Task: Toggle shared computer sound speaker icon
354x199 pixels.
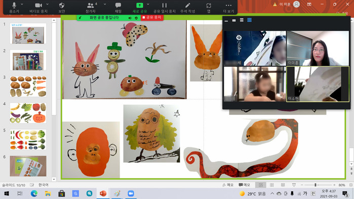Action: coord(130,18)
